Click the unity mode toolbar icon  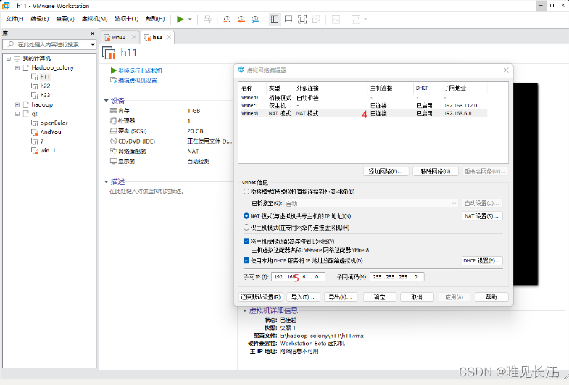click(316, 20)
